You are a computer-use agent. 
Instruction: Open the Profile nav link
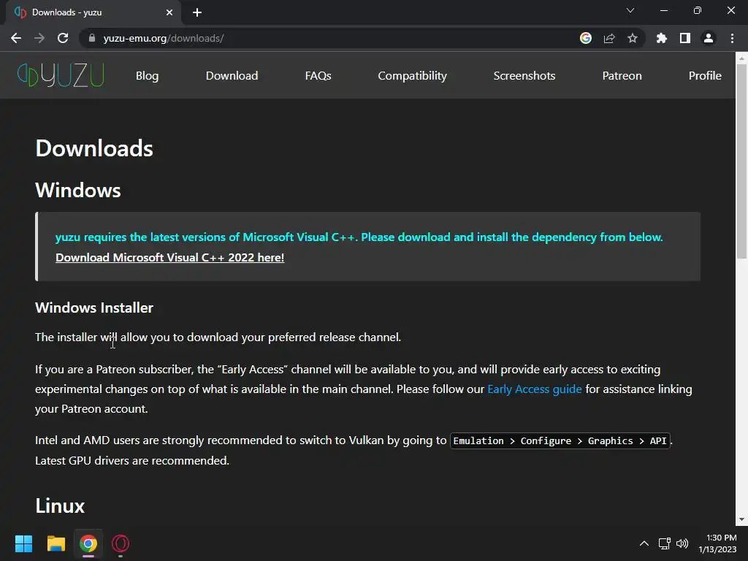tap(705, 75)
